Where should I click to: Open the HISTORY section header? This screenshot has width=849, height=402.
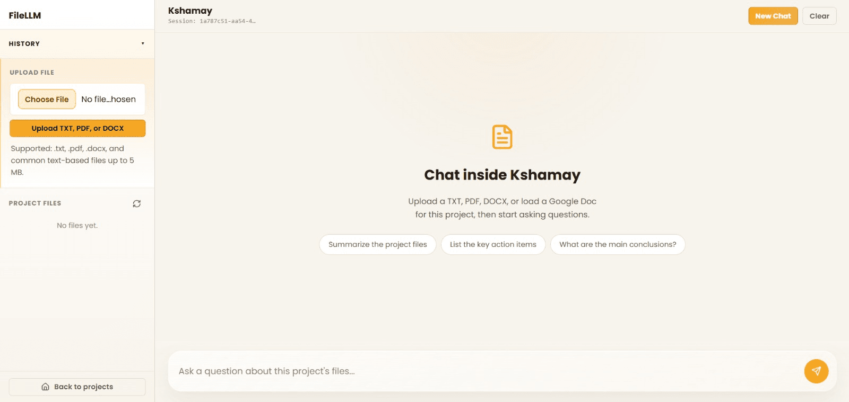tap(24, 44)
